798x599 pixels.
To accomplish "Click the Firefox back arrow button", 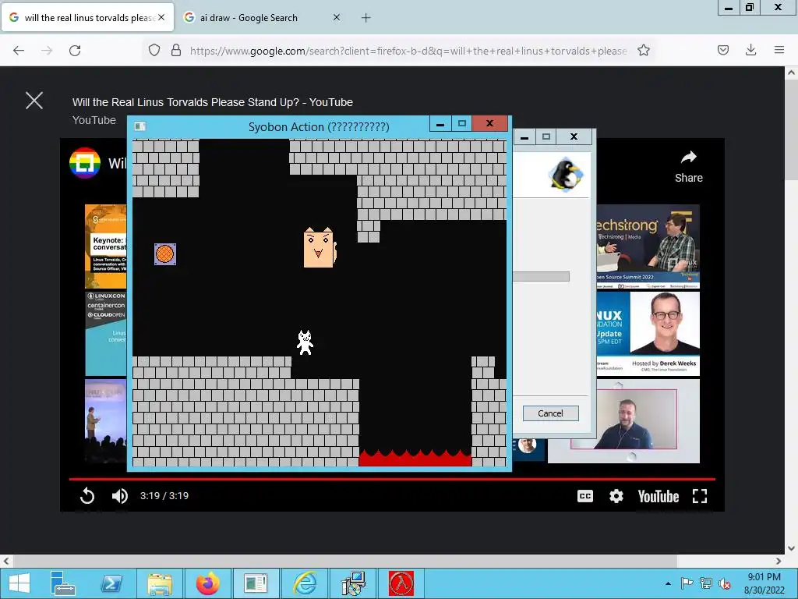I will (19, 51).
